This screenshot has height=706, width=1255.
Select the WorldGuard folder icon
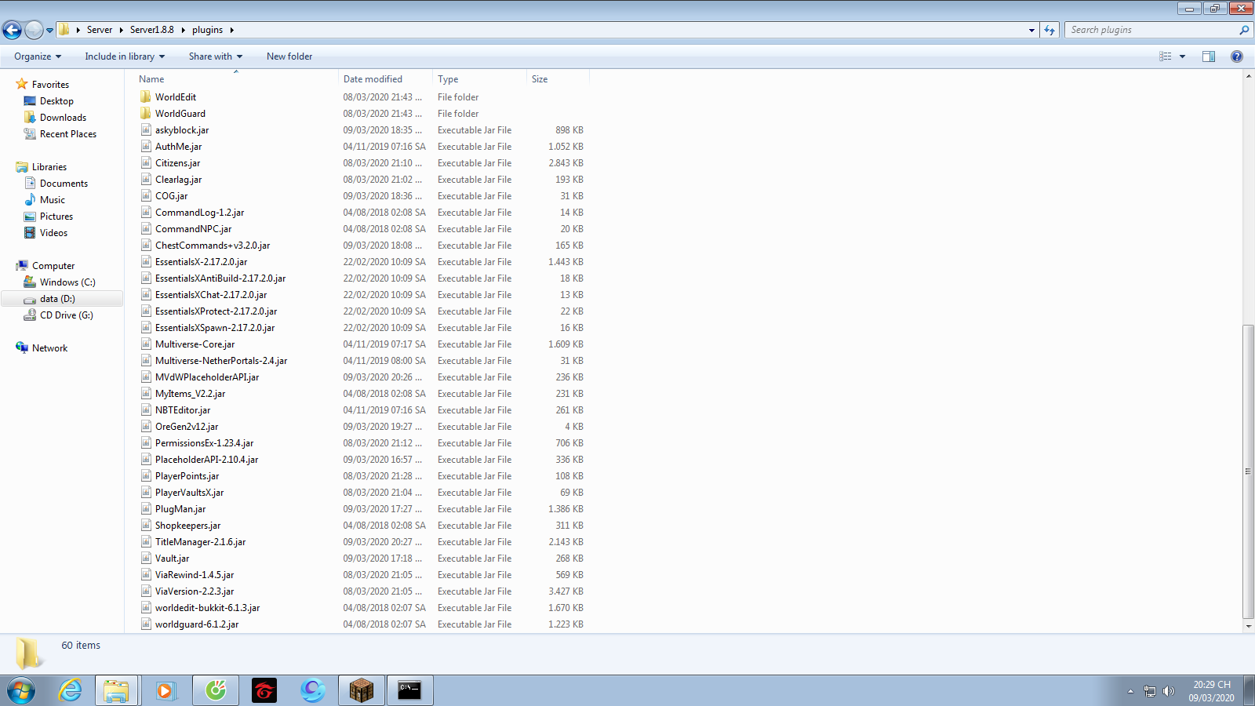tap(146, 114)
